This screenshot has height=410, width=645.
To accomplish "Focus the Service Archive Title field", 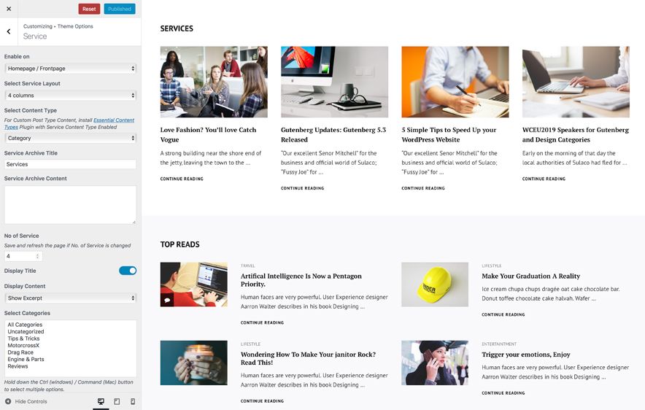I will 70,164.
